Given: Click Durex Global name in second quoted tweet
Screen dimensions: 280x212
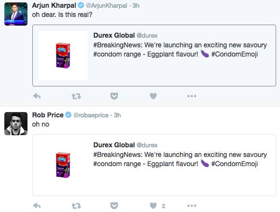Looking at the screenshot, I should (114, 145).
